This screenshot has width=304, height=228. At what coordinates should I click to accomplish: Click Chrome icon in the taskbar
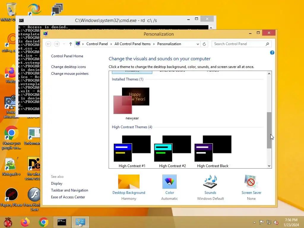43,222
